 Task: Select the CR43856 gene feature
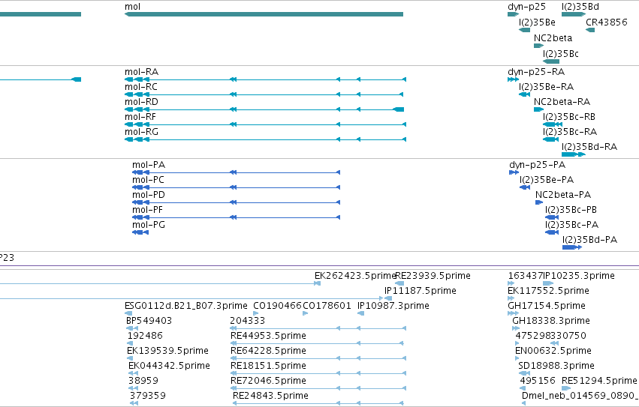click(x=590, y=30)
